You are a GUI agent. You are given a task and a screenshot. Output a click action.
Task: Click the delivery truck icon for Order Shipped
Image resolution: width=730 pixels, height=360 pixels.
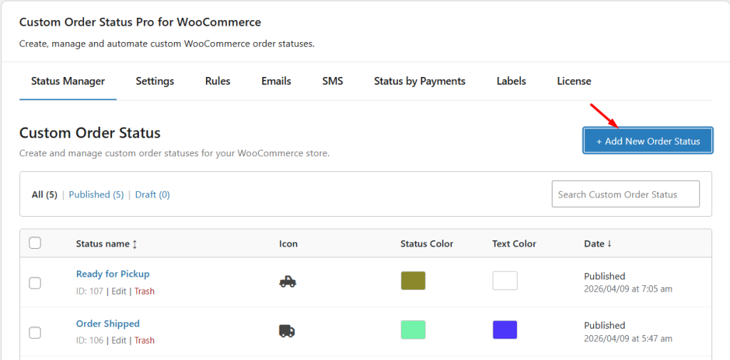[x=287, y=331]
